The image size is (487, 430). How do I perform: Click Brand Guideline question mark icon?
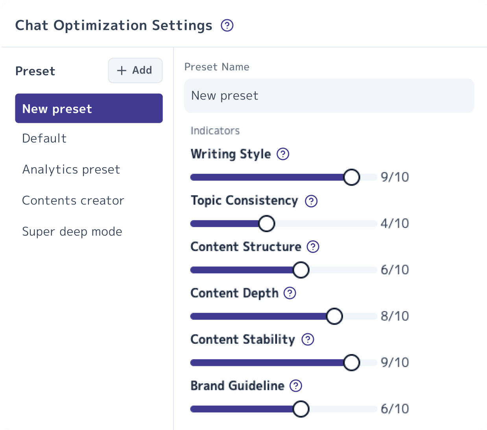(x=296, y=386)
